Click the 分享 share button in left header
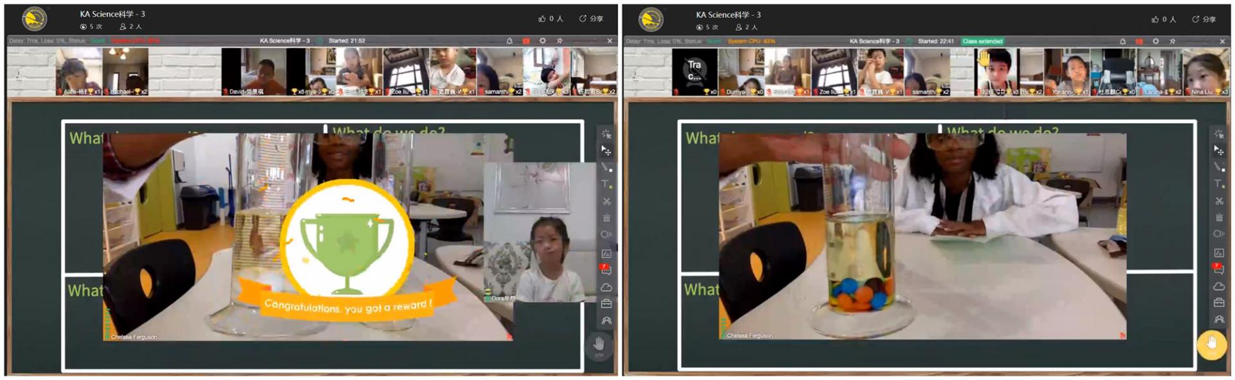Screen dimensions: 1235x380 click(591, 19)
